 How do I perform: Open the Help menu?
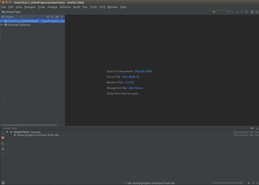coord(123,7)
